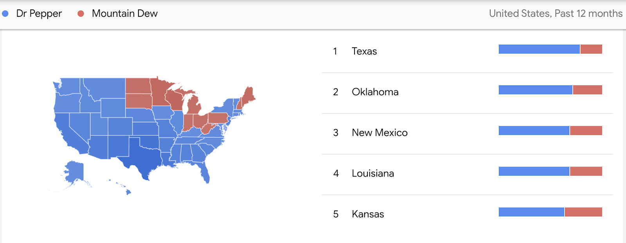Click Texas blue Dr Pepper bar segment

point(539,49)
